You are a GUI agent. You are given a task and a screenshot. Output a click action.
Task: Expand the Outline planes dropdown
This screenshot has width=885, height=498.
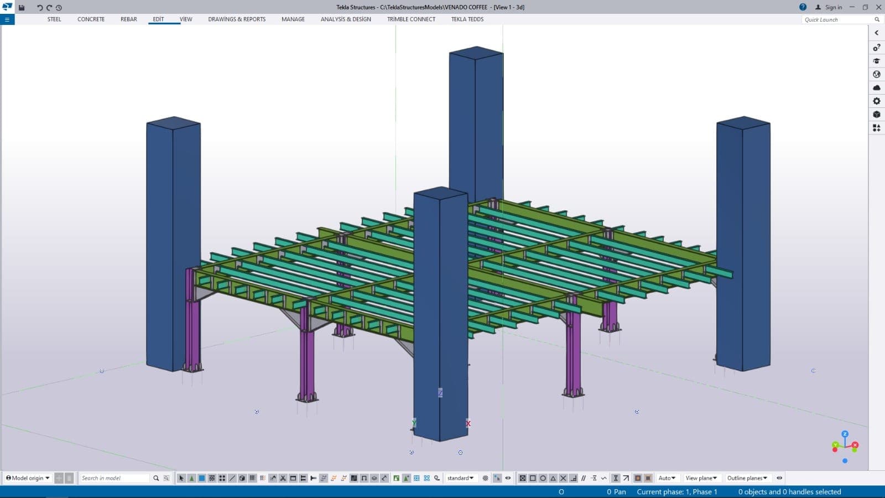[x=747, y=478]
